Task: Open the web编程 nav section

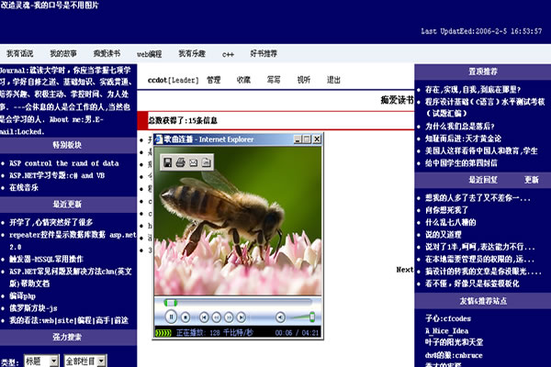Action: [150, 54]
